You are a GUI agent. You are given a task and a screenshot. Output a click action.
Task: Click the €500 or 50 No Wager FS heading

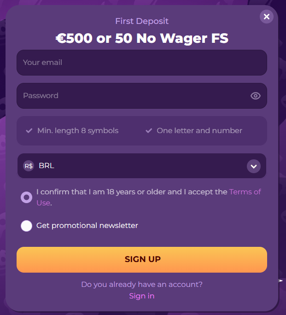click(x=142, y=38)
